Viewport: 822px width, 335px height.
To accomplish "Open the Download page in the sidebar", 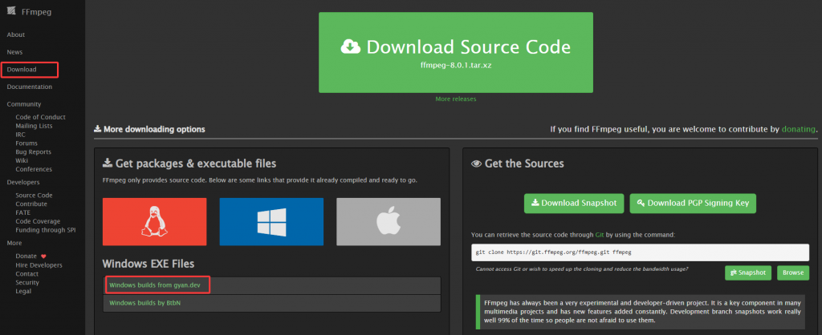I will (x=22, y=70).
